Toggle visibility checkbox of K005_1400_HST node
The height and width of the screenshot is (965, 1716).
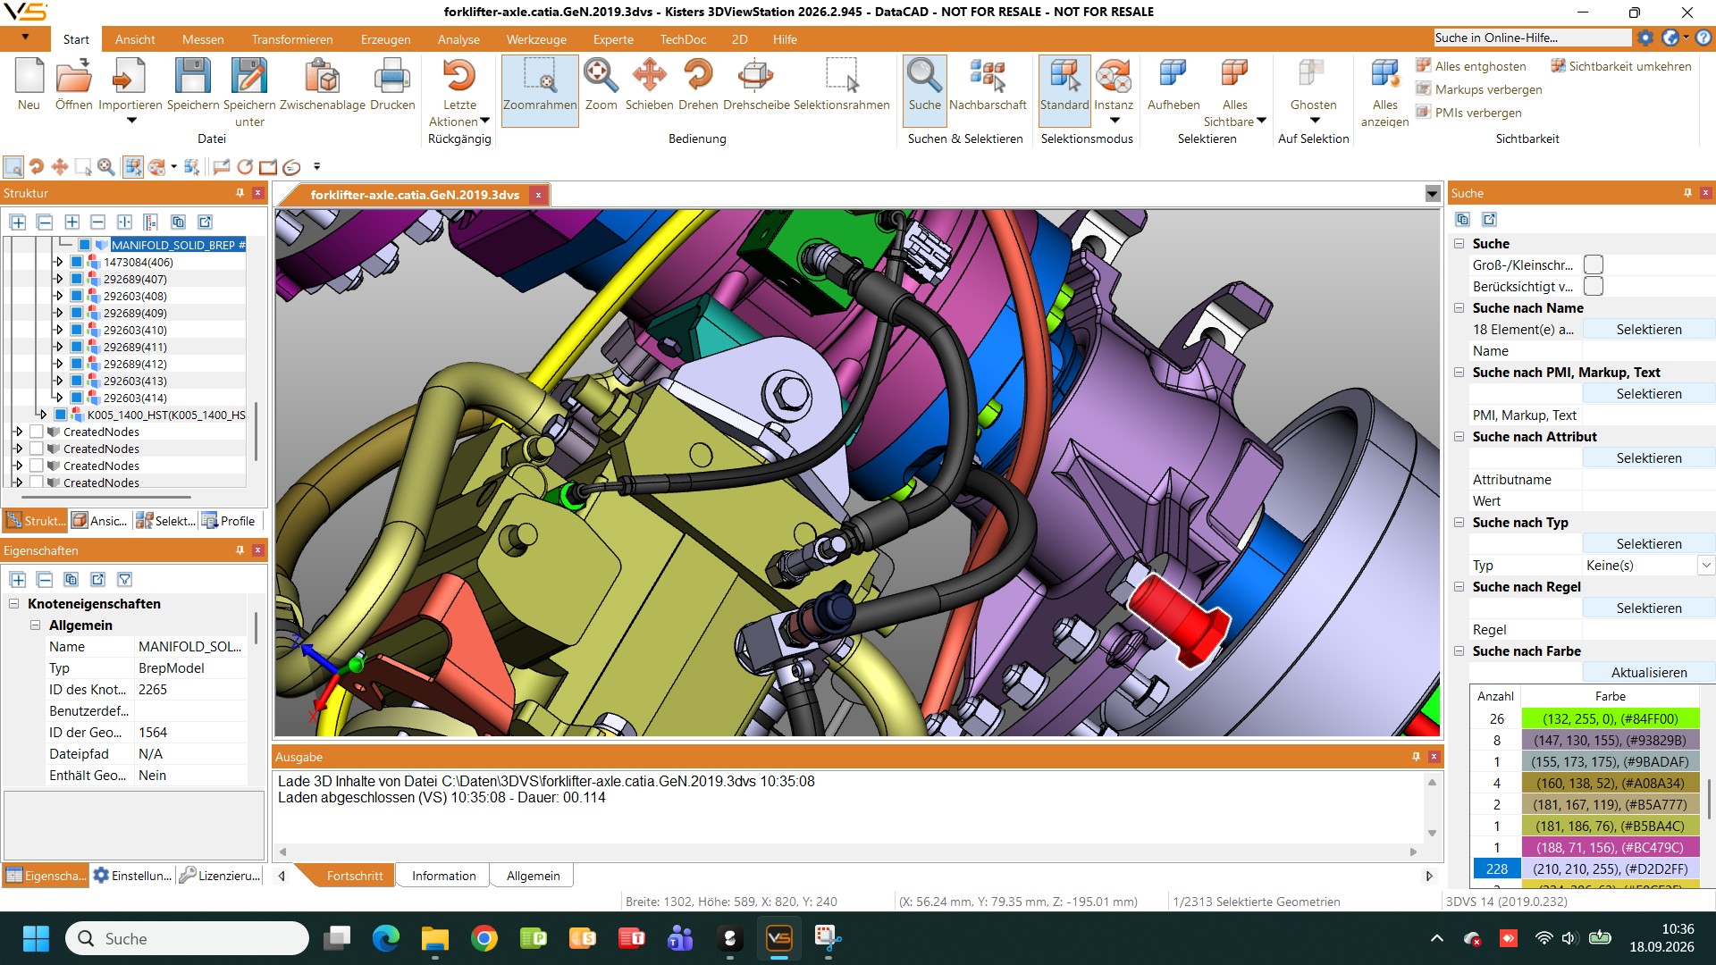tap(61, 415)
